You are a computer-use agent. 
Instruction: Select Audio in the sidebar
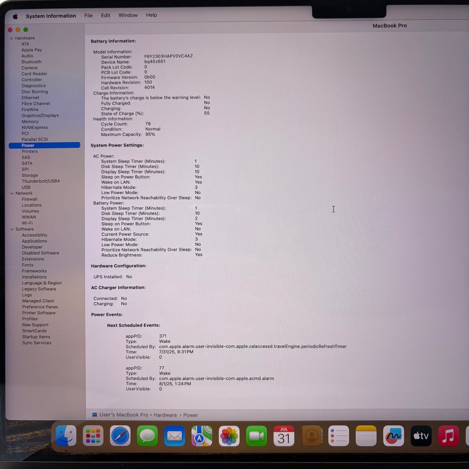(27, 56)
